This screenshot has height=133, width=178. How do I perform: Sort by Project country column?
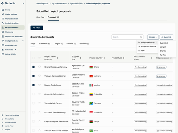click(104, 58)
